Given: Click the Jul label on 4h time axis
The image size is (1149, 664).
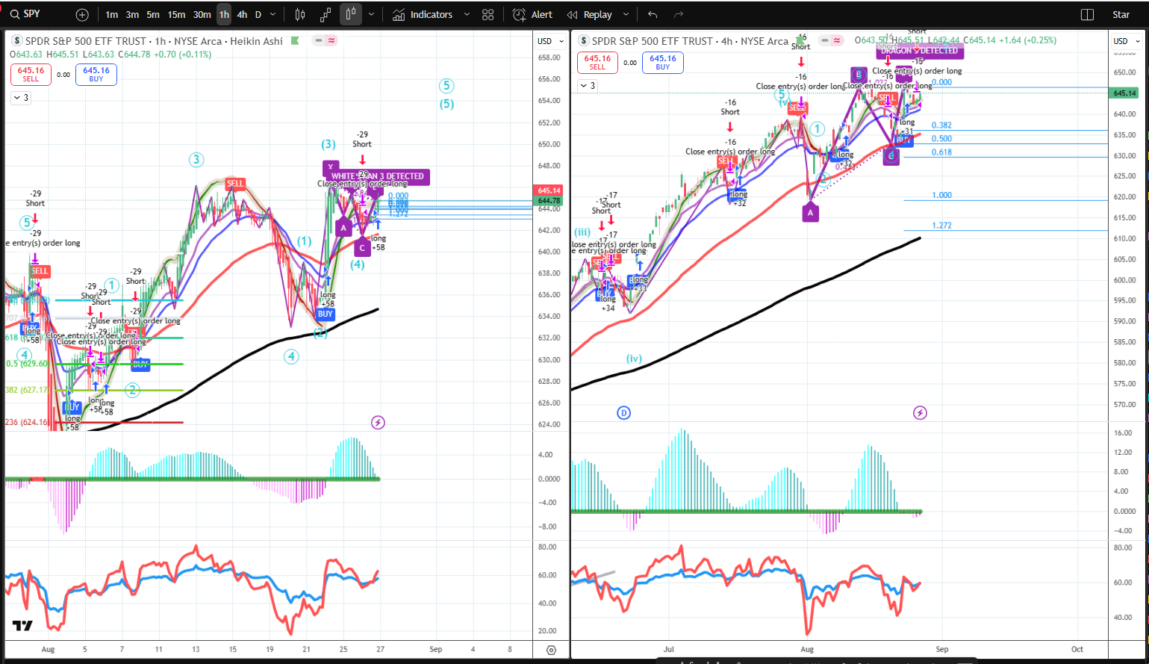Looking at the screenshot, I should 668,649.
